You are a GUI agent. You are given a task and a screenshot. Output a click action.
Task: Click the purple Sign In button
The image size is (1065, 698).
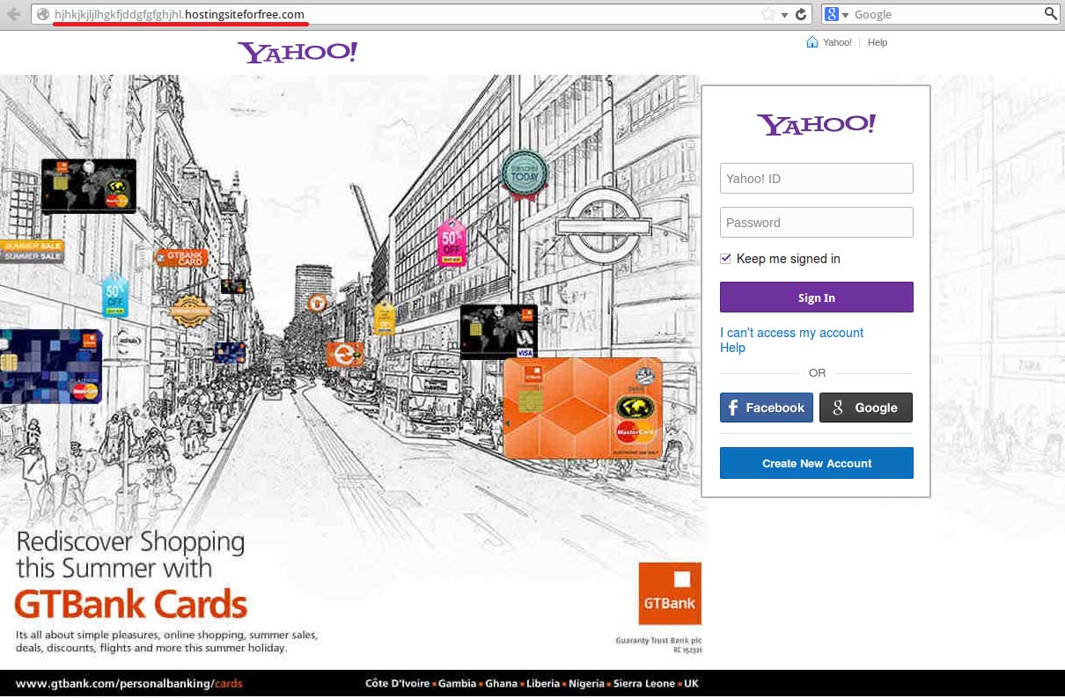tap(817, 298)
